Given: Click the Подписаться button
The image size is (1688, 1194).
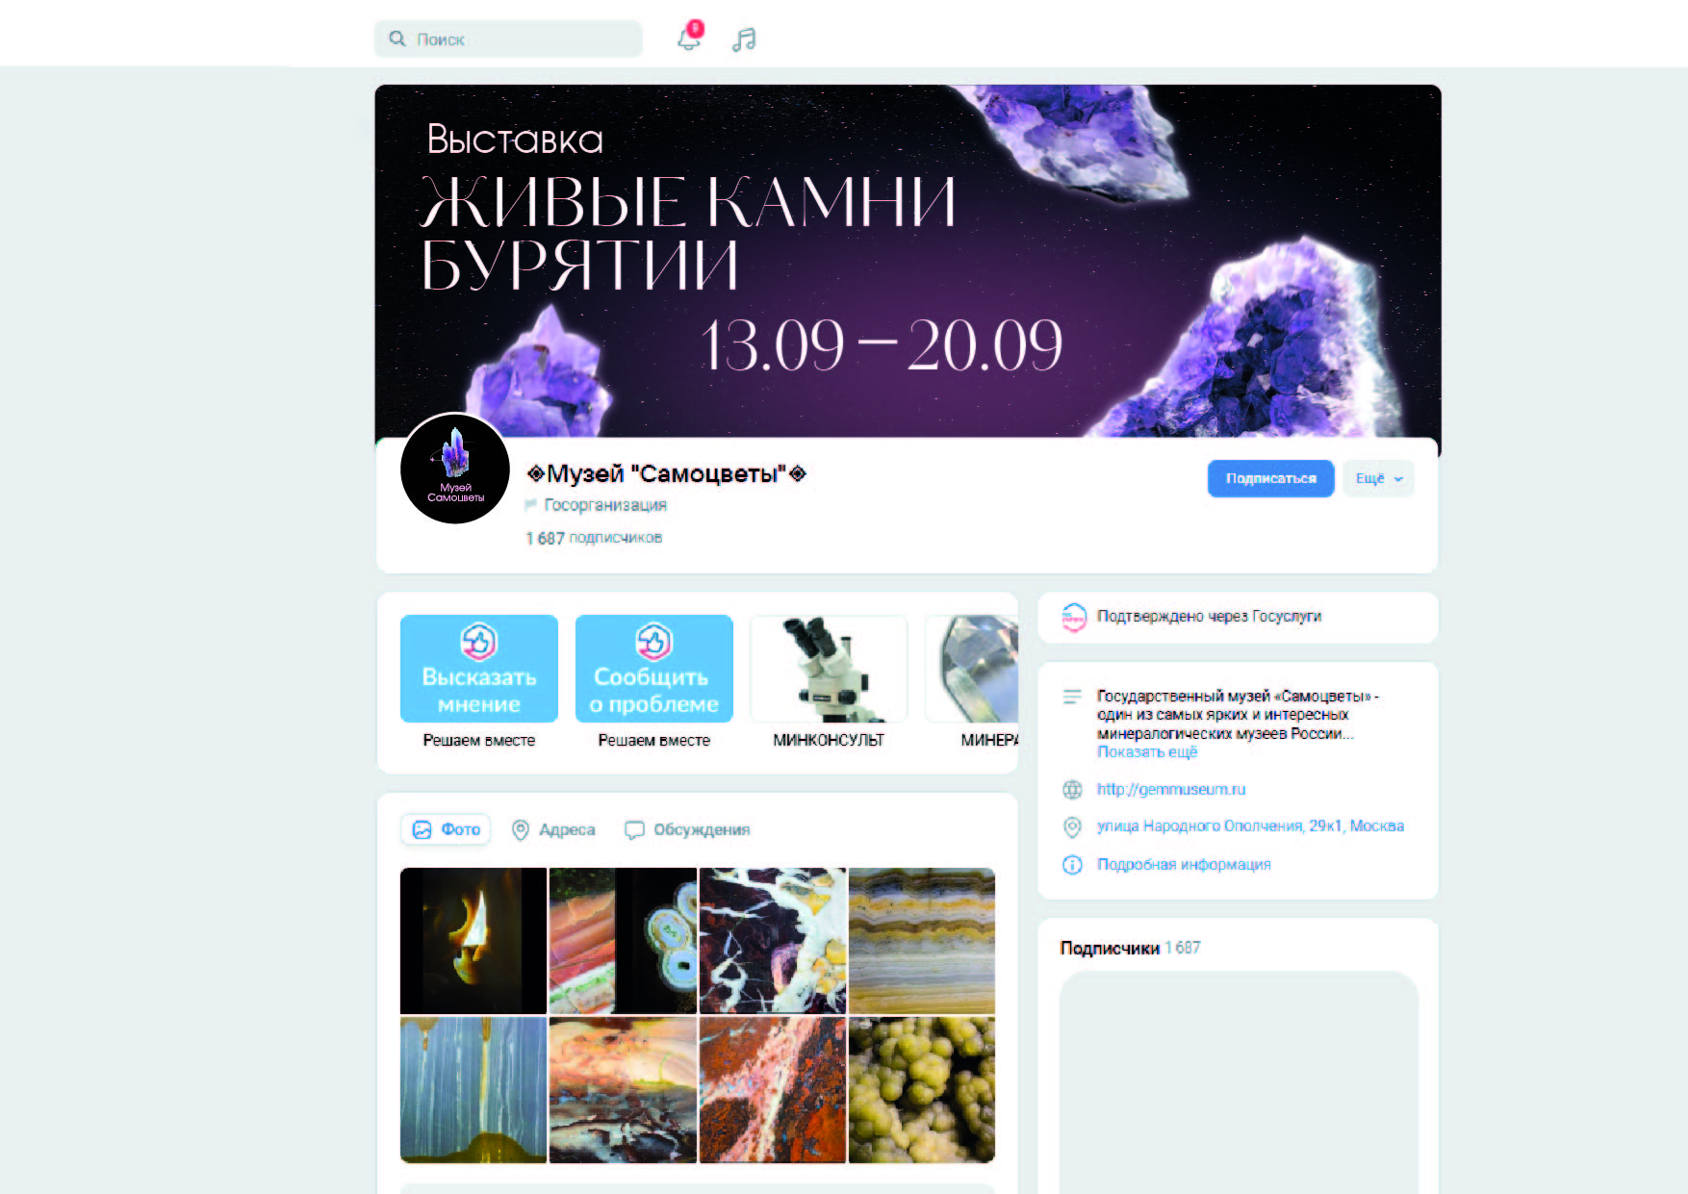Looking at the screenshot, I should coord(1270,478).
